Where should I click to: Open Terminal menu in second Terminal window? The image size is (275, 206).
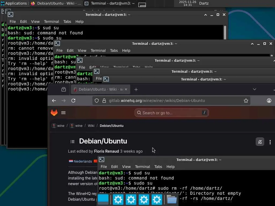(98, 50)
